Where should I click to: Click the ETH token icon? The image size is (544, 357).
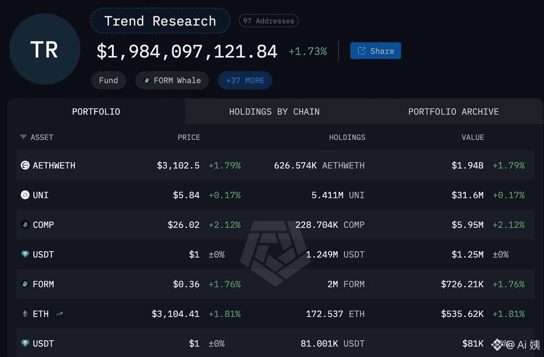coord(25,314)
